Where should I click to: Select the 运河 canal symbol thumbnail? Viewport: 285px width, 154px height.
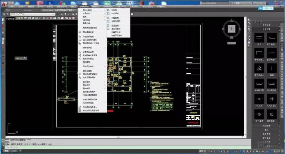[259, 38]
